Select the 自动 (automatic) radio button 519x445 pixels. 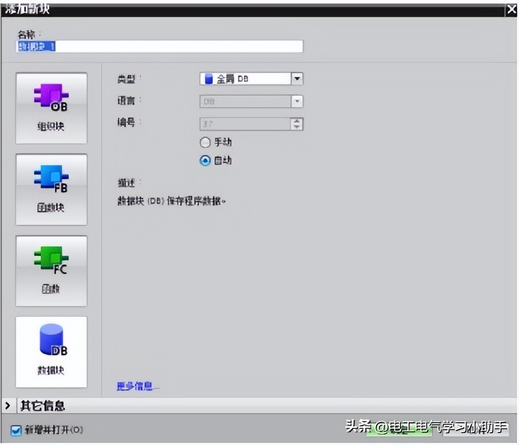205,161
